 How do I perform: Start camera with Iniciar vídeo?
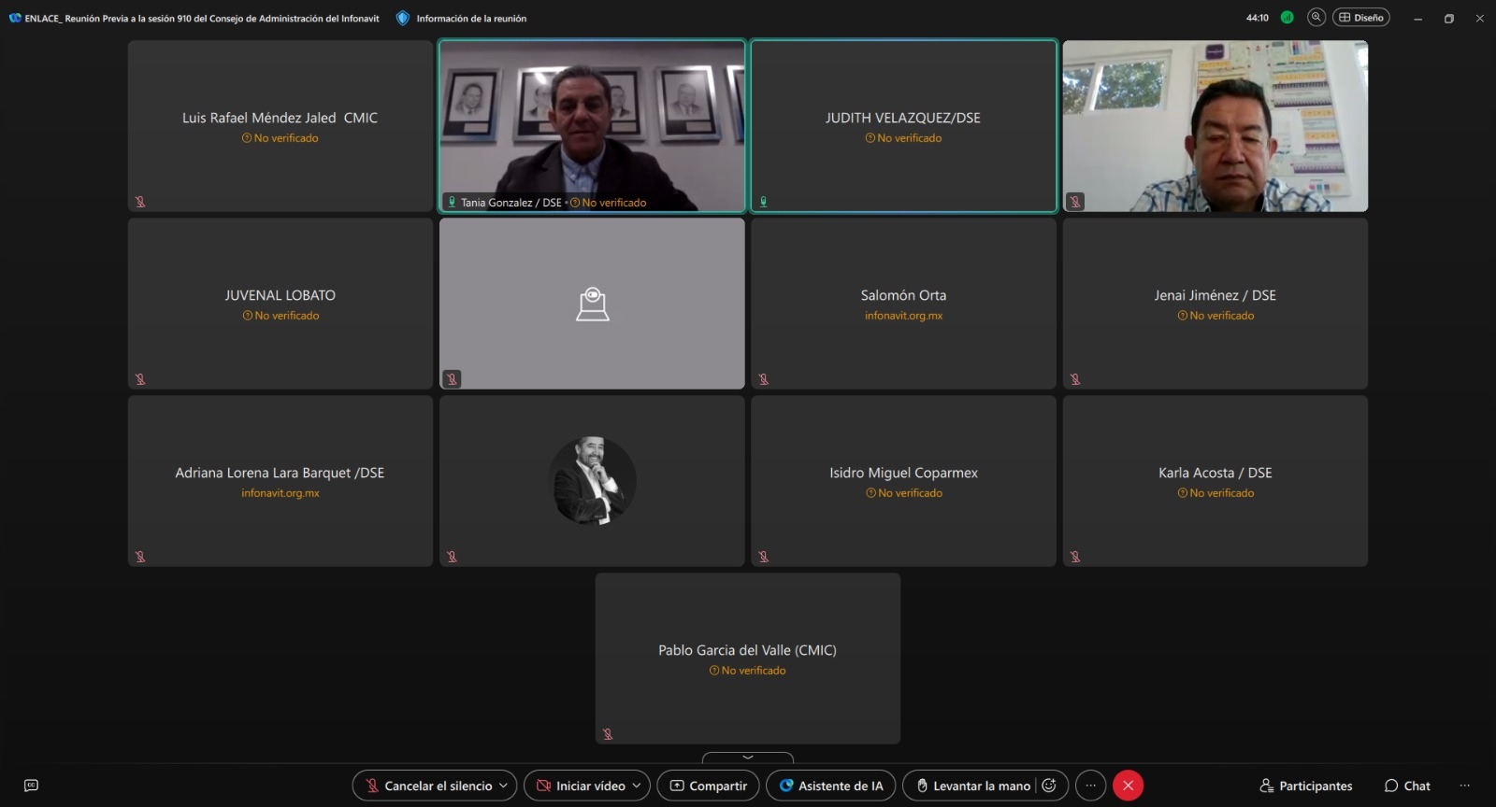(x=581, y=786)
